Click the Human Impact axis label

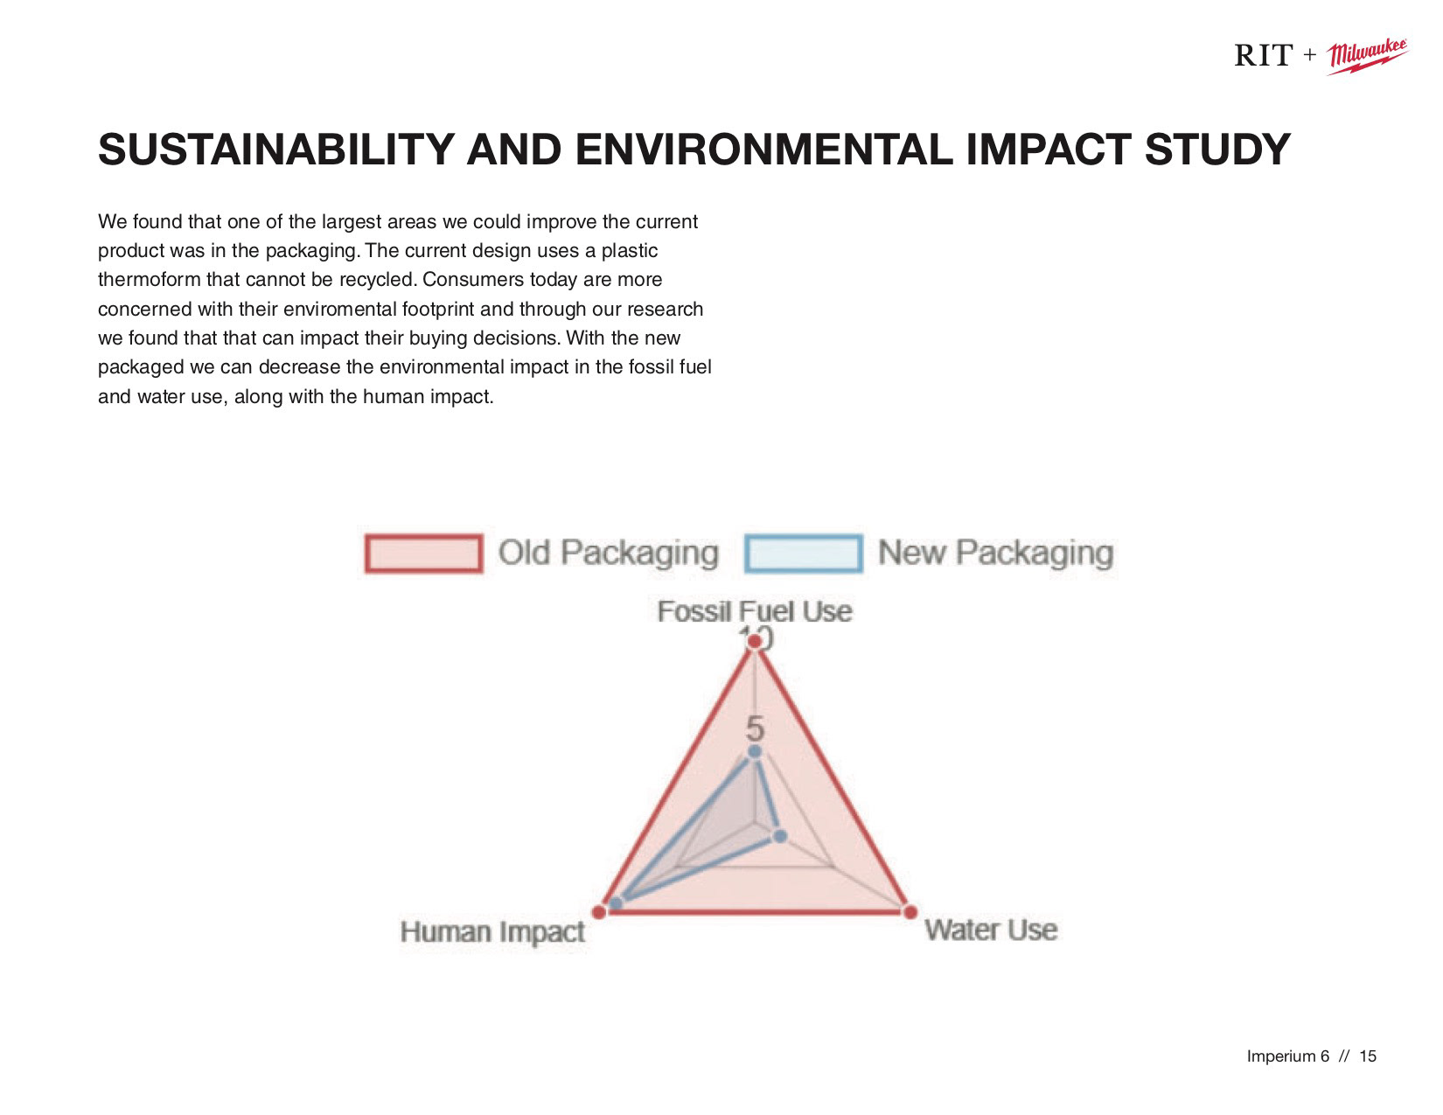click(x=492, y=931)
